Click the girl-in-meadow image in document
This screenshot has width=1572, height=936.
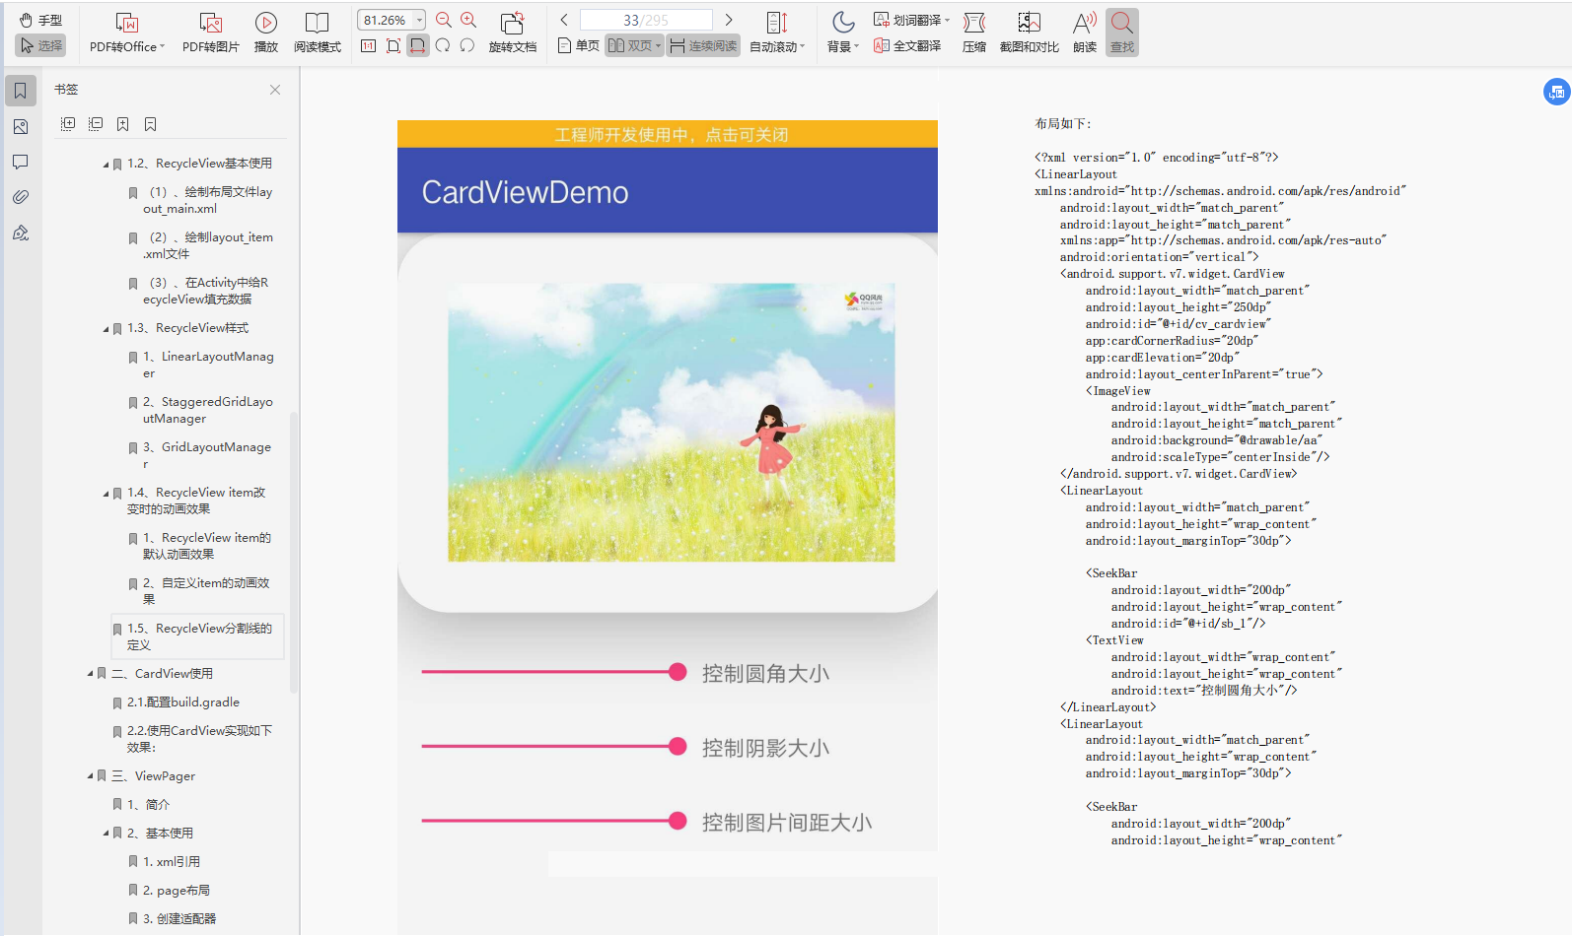point(672,423)
